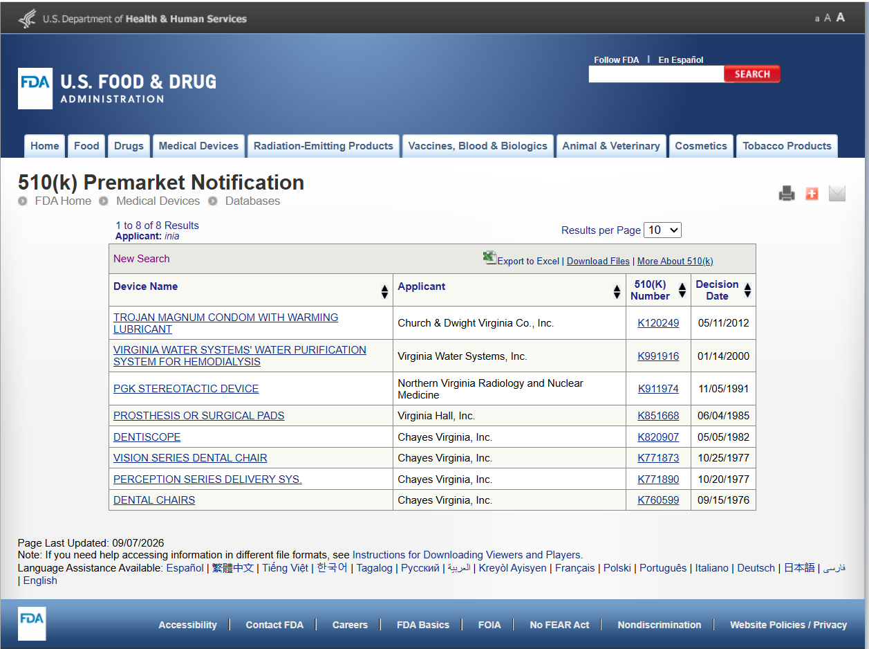Select the medium font size 'A'
This screenshot has width=869, height=649.
828,18
